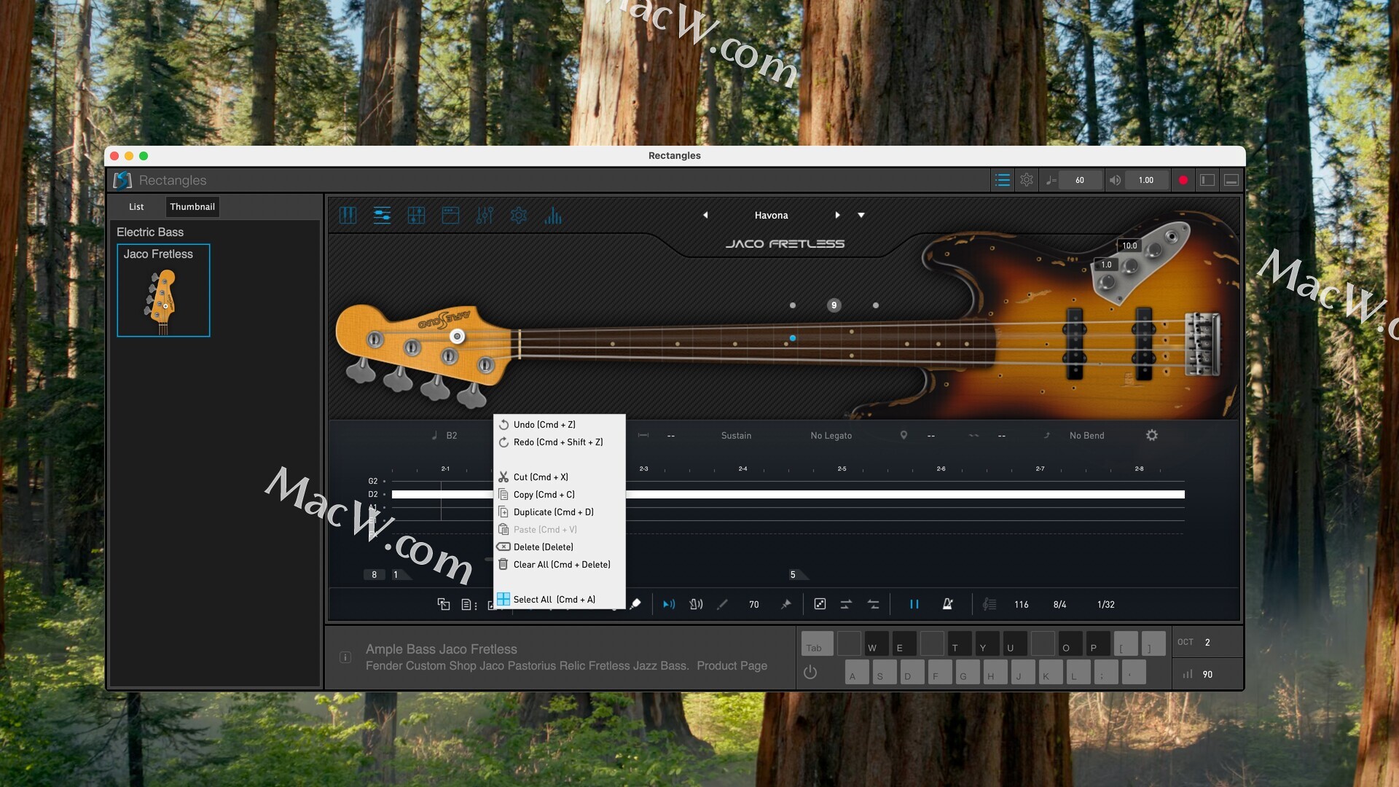Open the mixer faders panel icon

click(x=485, y=215)
